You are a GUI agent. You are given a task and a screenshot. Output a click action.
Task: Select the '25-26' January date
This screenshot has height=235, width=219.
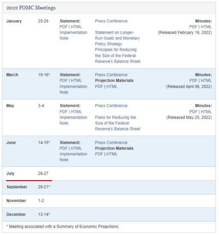(x=43, y=21)
